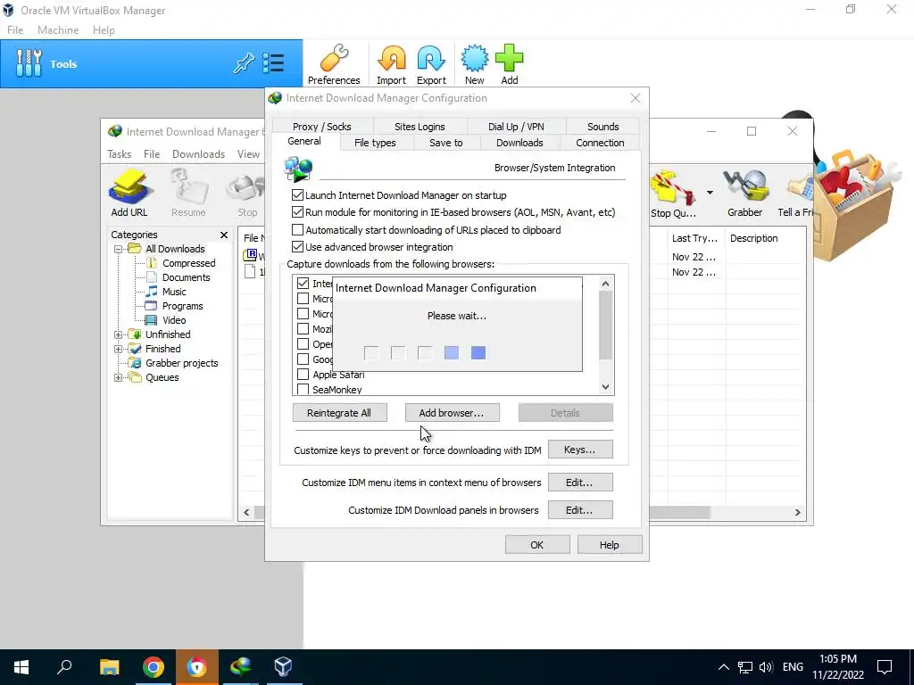Open VirtualBox Machine menu

(x=58, y=30)
